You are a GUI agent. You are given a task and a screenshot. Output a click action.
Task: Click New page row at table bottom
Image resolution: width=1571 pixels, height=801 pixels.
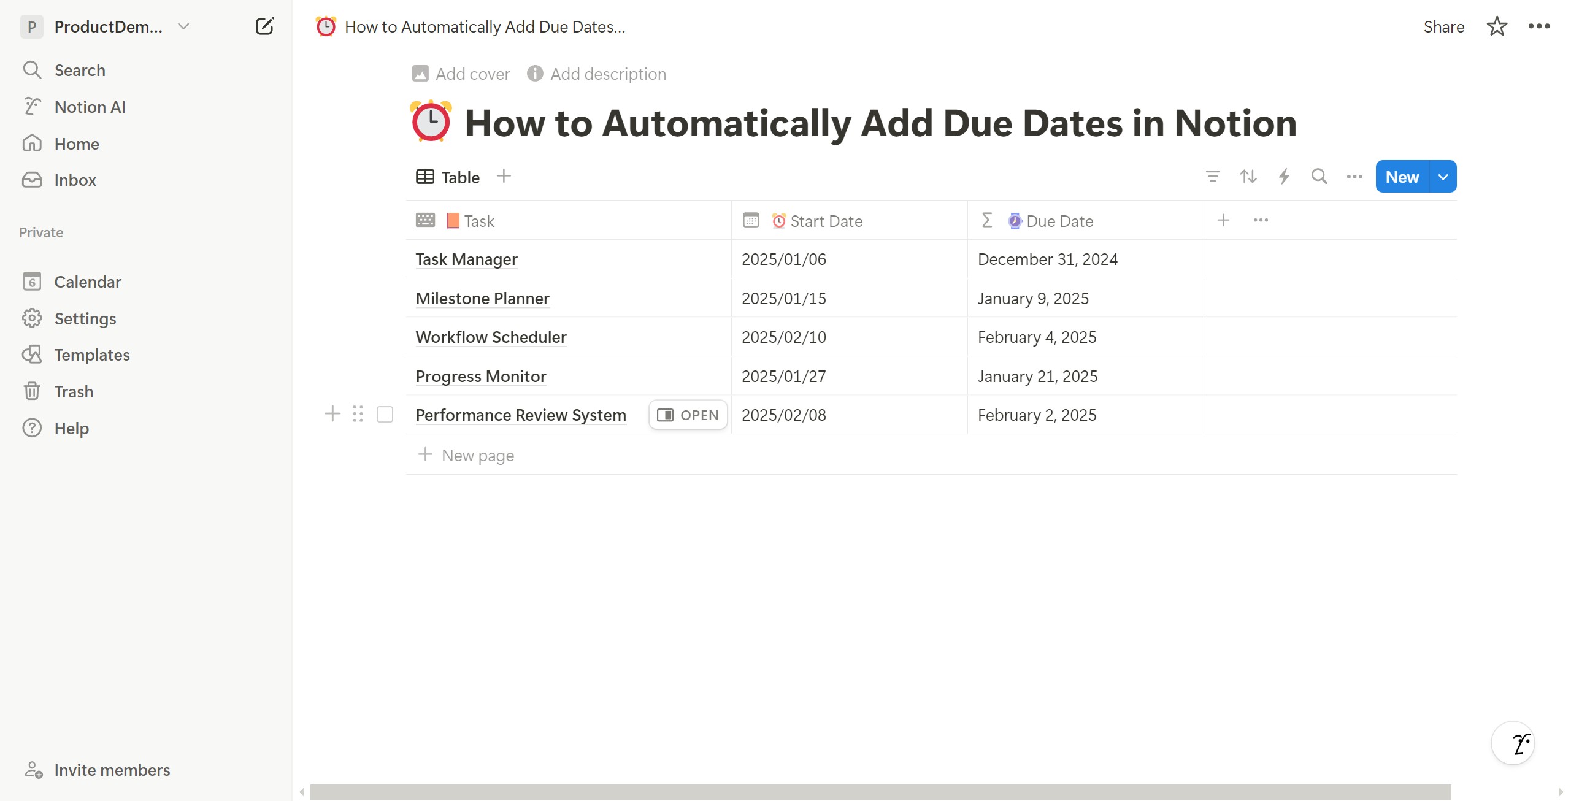pos(931,455)
